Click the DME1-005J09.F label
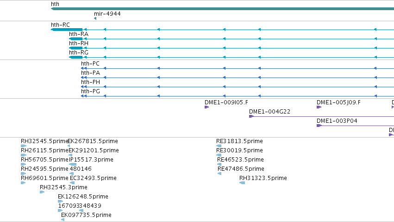Viewport: 394px width, 222px height. 338,102
